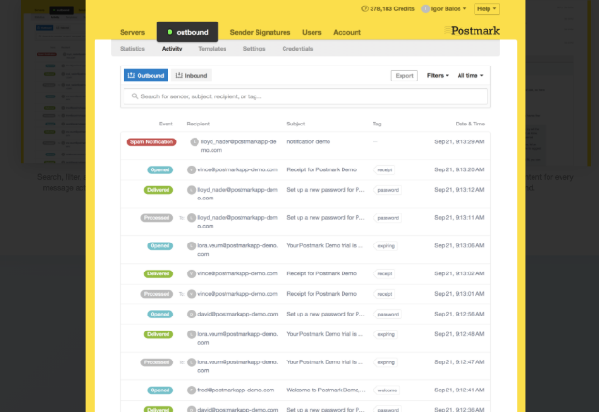
Task: Click Opened badge for 9:12:41 AM row
Action: pos(160,390)
